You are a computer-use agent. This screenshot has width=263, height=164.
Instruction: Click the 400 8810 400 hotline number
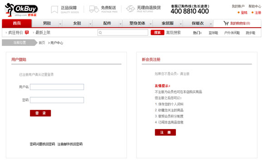click(x=190, y=11)
